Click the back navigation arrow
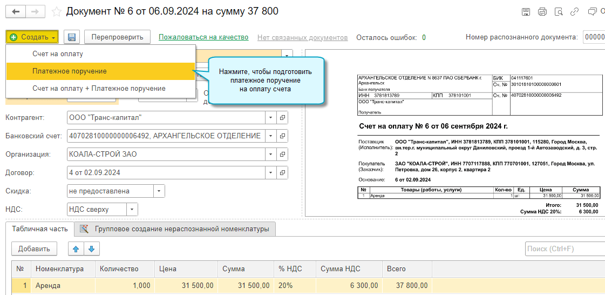605x295 pixels. [16, 11]
